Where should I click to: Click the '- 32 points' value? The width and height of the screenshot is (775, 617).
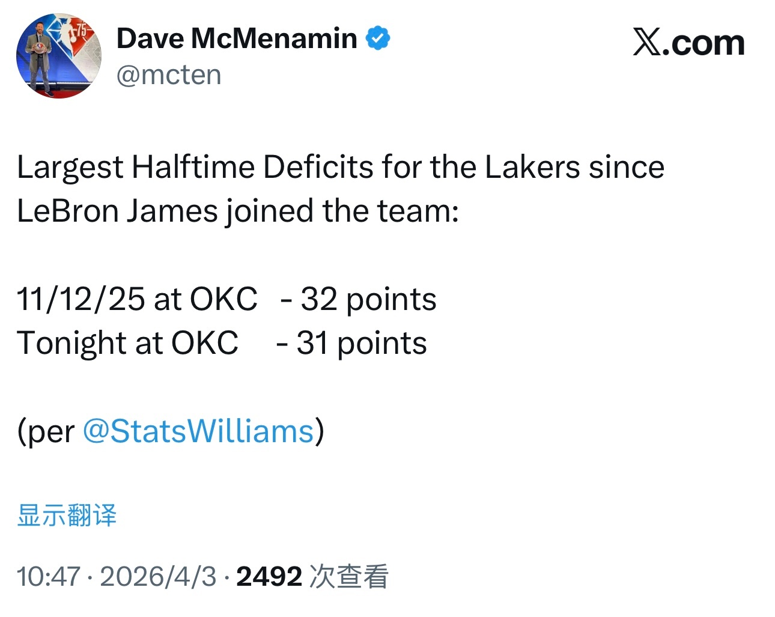tap(359, 299)
